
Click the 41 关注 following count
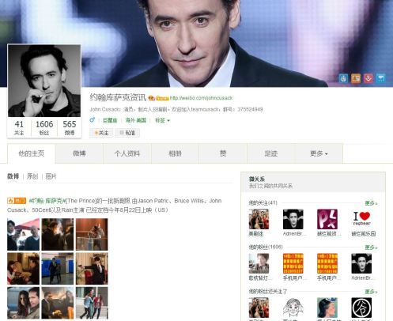(19, 128)
